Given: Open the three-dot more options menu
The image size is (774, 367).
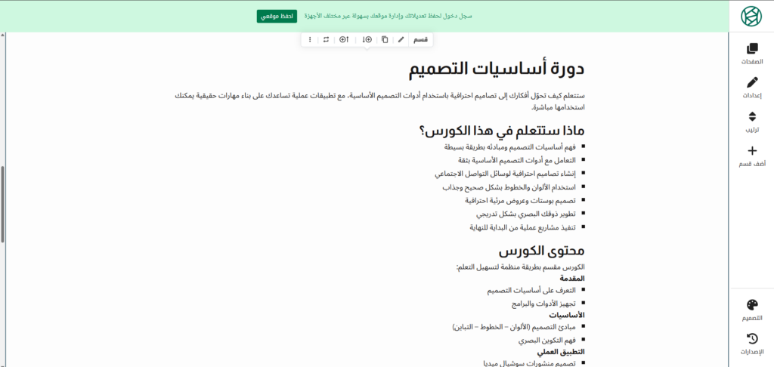Looking at the screenshot, I should 310,39.
